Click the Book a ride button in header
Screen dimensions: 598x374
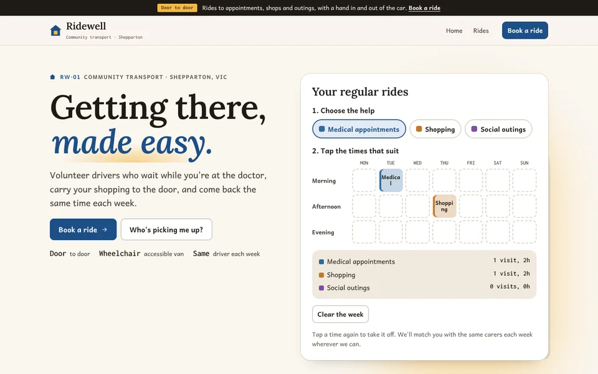pyautogui.click(x=524, y=31)
